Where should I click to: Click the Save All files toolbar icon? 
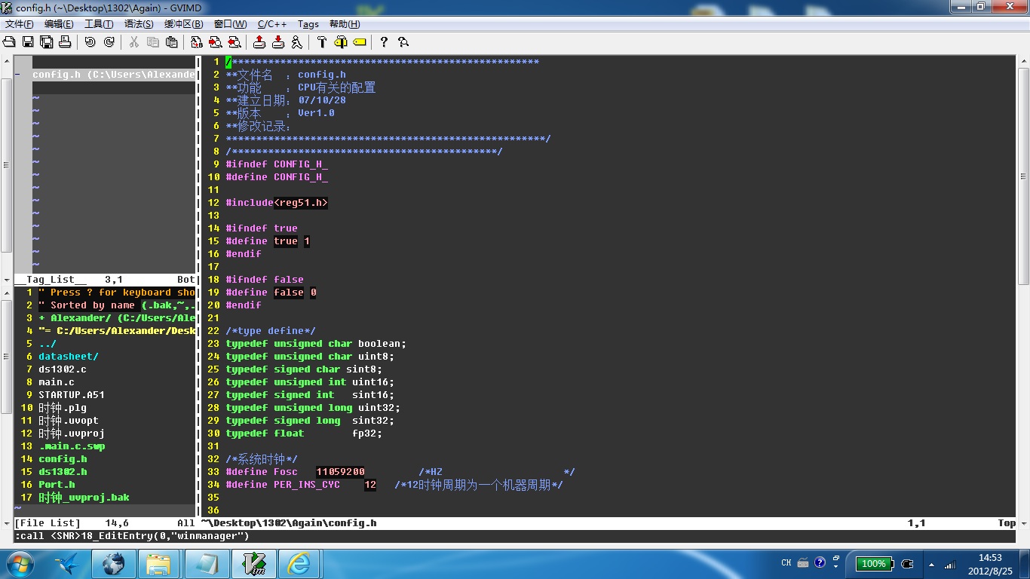click(x=46, y=42)
